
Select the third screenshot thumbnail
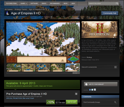[x=43, y=67]
